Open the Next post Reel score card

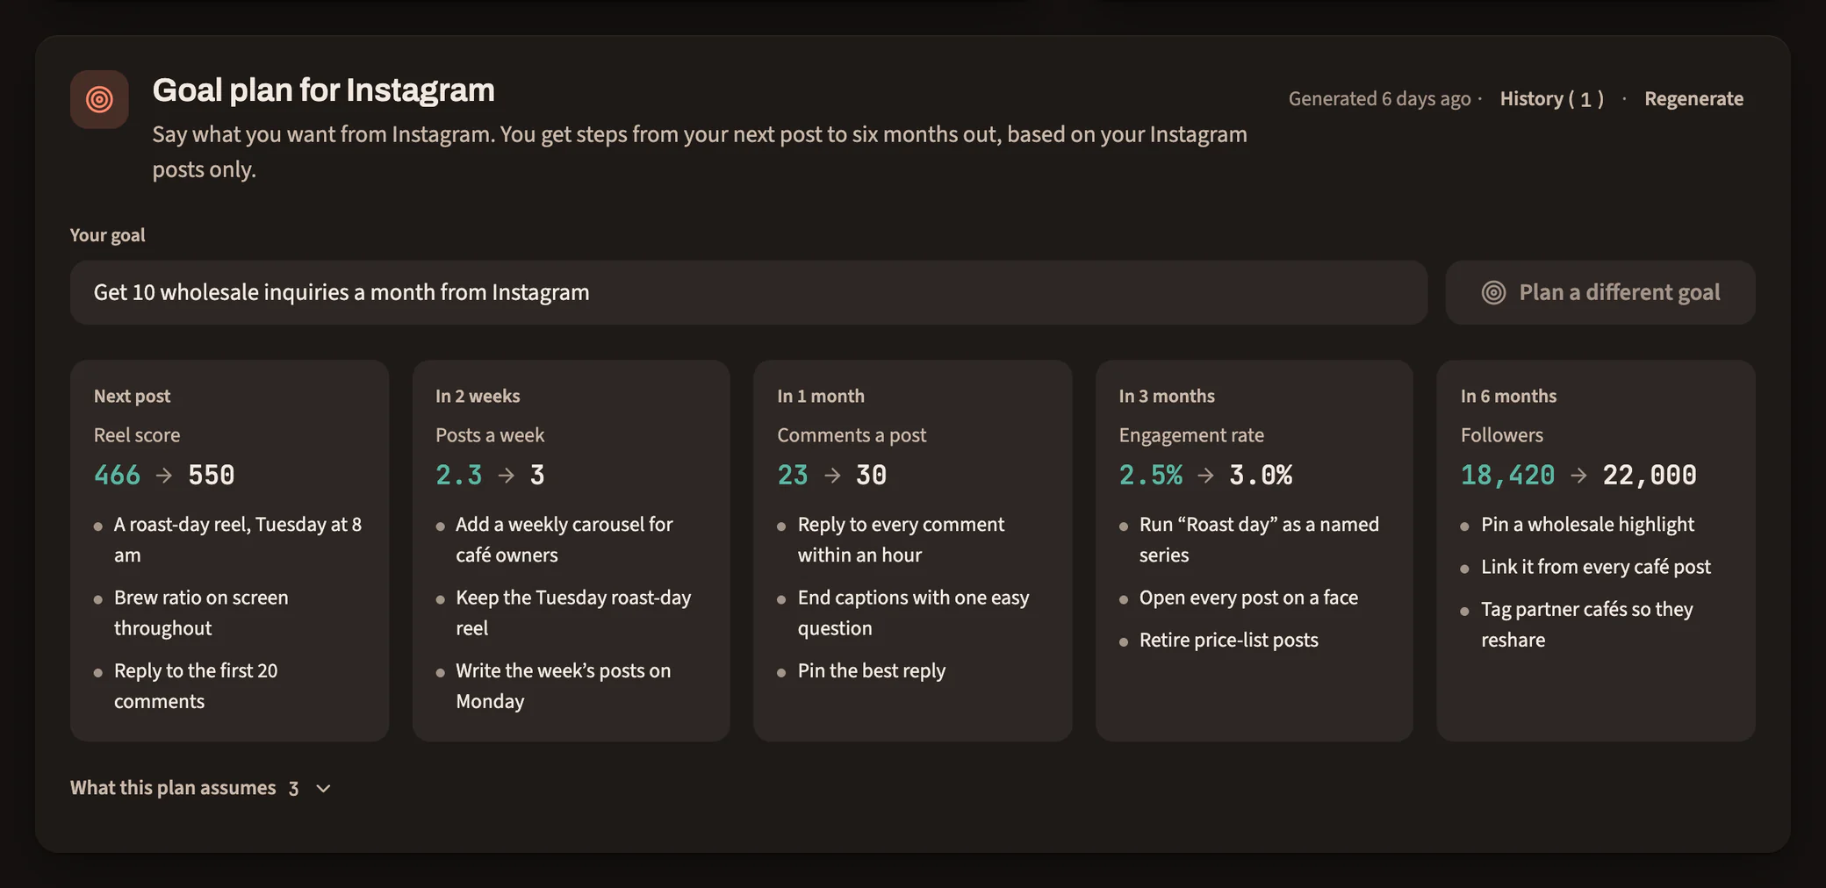(x=229, y=550)
